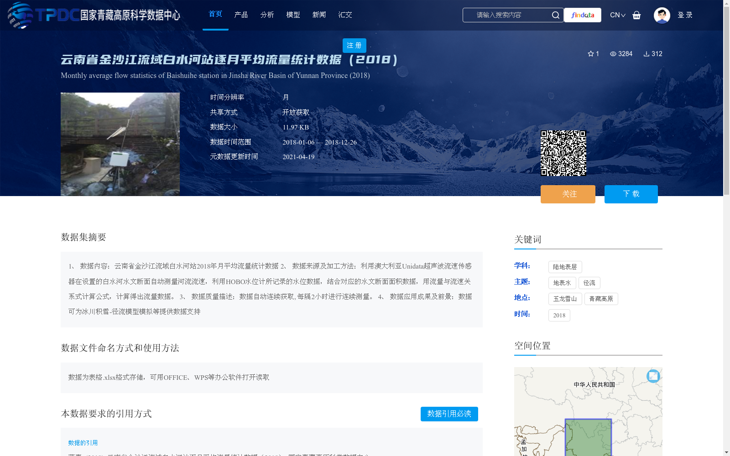The height and width of the screenshot is (456, 730).
Task: Click the download count icon
Action: [x=647, y=54]
